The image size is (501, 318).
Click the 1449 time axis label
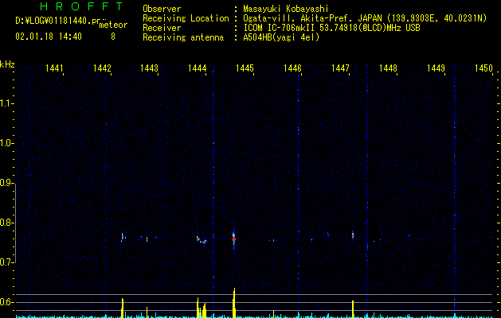coord(436,68)
